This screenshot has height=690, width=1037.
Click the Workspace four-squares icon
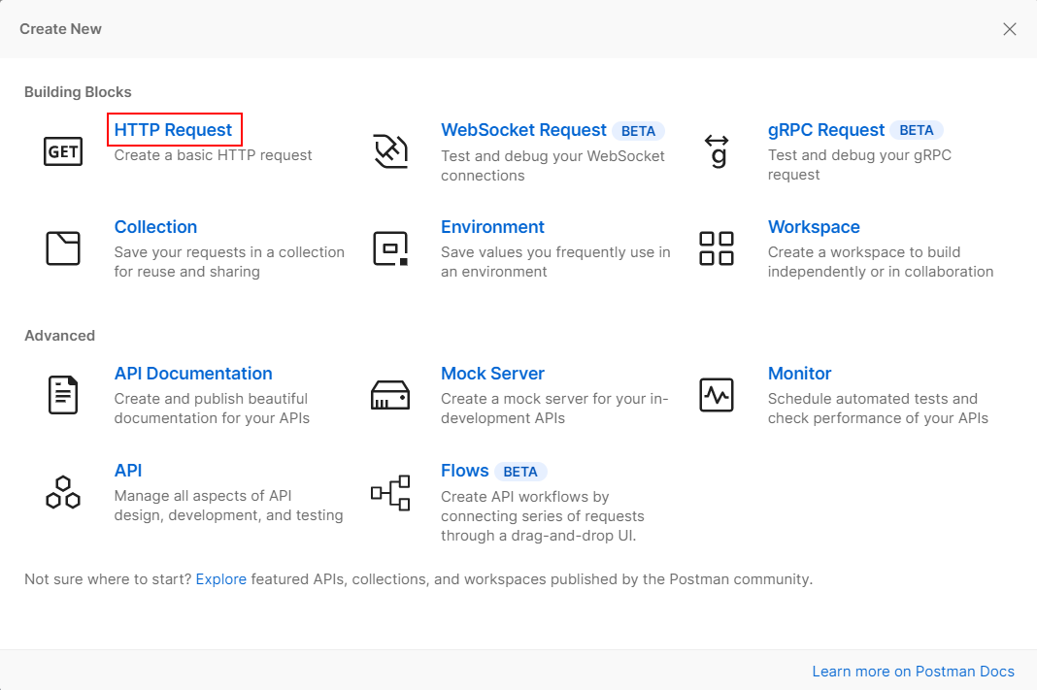(717, 248)
